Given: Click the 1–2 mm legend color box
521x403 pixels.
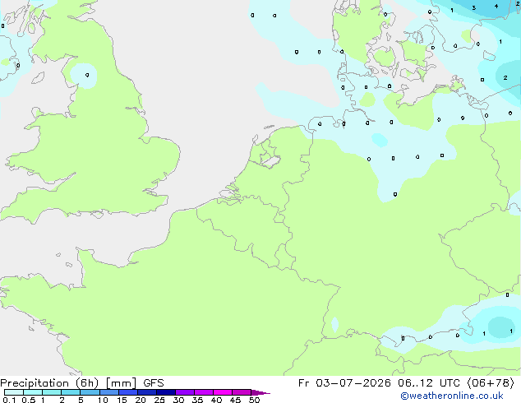Looking at the screenshot, I should click(52, 392).
